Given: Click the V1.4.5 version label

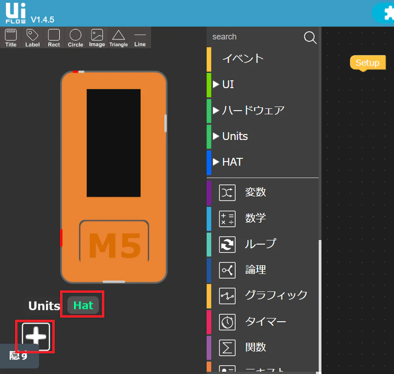Looking at the screenshot, I should point(42,20).
